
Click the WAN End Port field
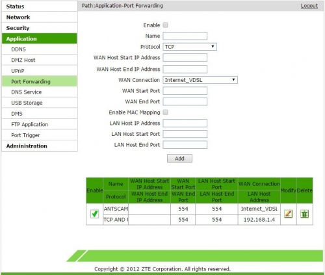coord(185,101)
